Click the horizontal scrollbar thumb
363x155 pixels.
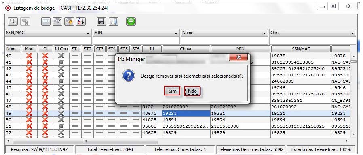click(85, 141)
